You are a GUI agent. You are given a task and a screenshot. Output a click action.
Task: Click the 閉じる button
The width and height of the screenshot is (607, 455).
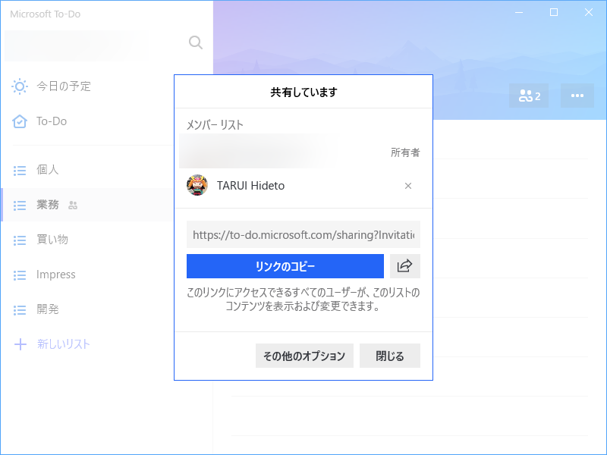pos(389,356)
